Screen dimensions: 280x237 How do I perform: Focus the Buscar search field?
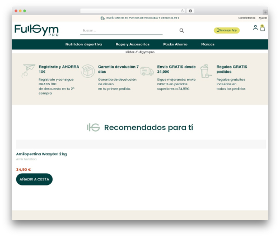coord(122,31)
